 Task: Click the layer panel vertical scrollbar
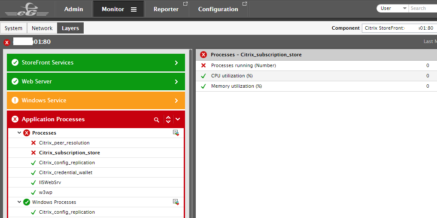coord(191,134)
